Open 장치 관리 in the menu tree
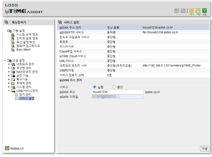Viewport: 212px width, 157px height. click(x=24, y=95)
